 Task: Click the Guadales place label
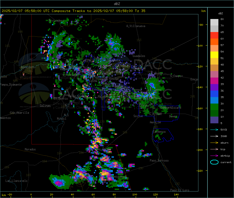point(139,56)
